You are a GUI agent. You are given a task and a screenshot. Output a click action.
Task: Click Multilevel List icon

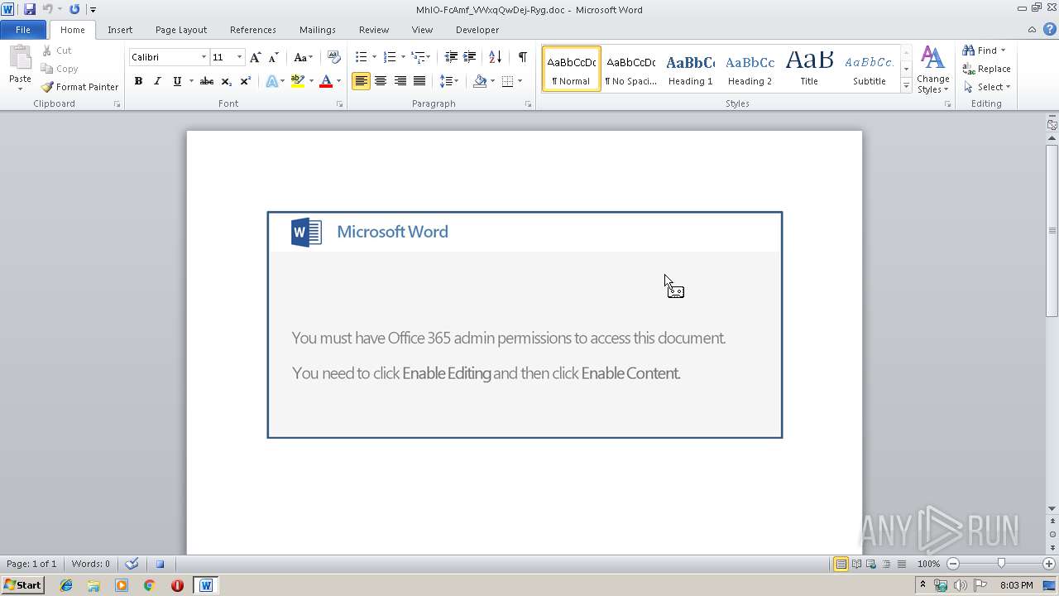[x=418, y=57]
